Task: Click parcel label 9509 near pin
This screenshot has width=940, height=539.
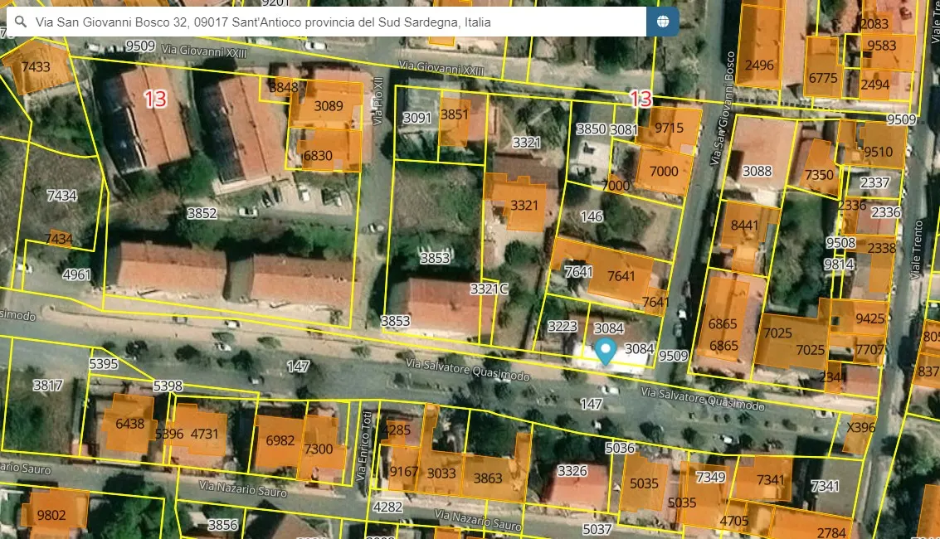Action: [x=673, y=356]
